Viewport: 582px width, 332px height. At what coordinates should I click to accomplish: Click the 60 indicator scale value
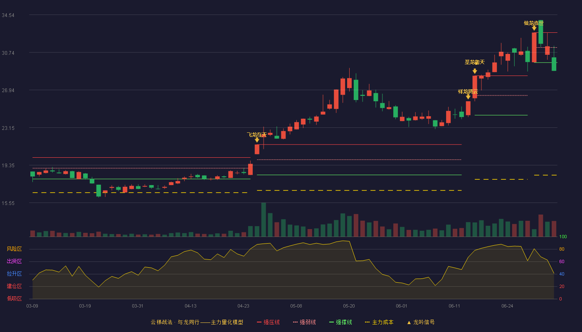tap(562, 261)
